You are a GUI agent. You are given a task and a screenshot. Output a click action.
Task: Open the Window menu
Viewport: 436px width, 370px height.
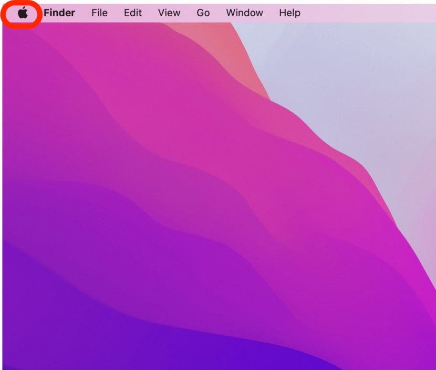(244, 13)
